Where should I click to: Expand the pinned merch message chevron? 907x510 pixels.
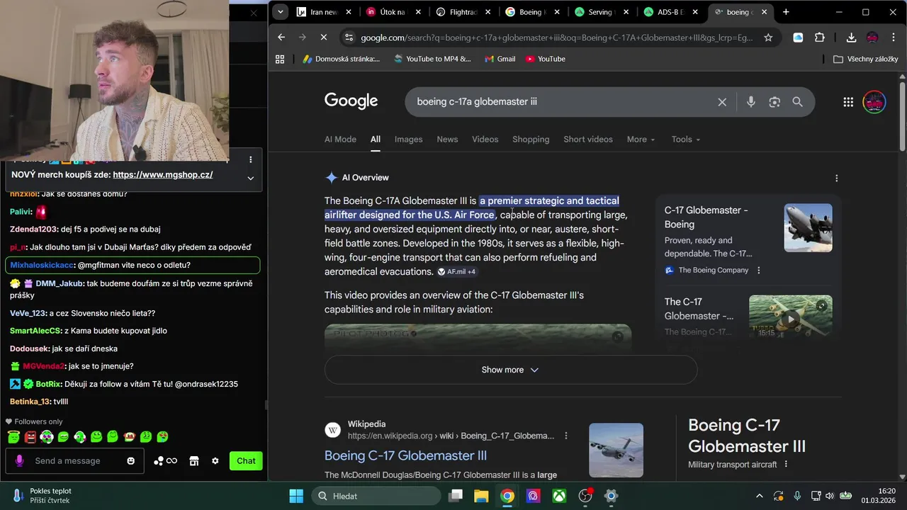tap(250, 178)
